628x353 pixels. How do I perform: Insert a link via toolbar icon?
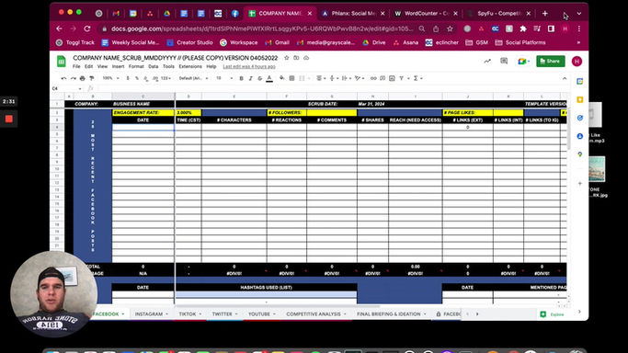[373, 78]
